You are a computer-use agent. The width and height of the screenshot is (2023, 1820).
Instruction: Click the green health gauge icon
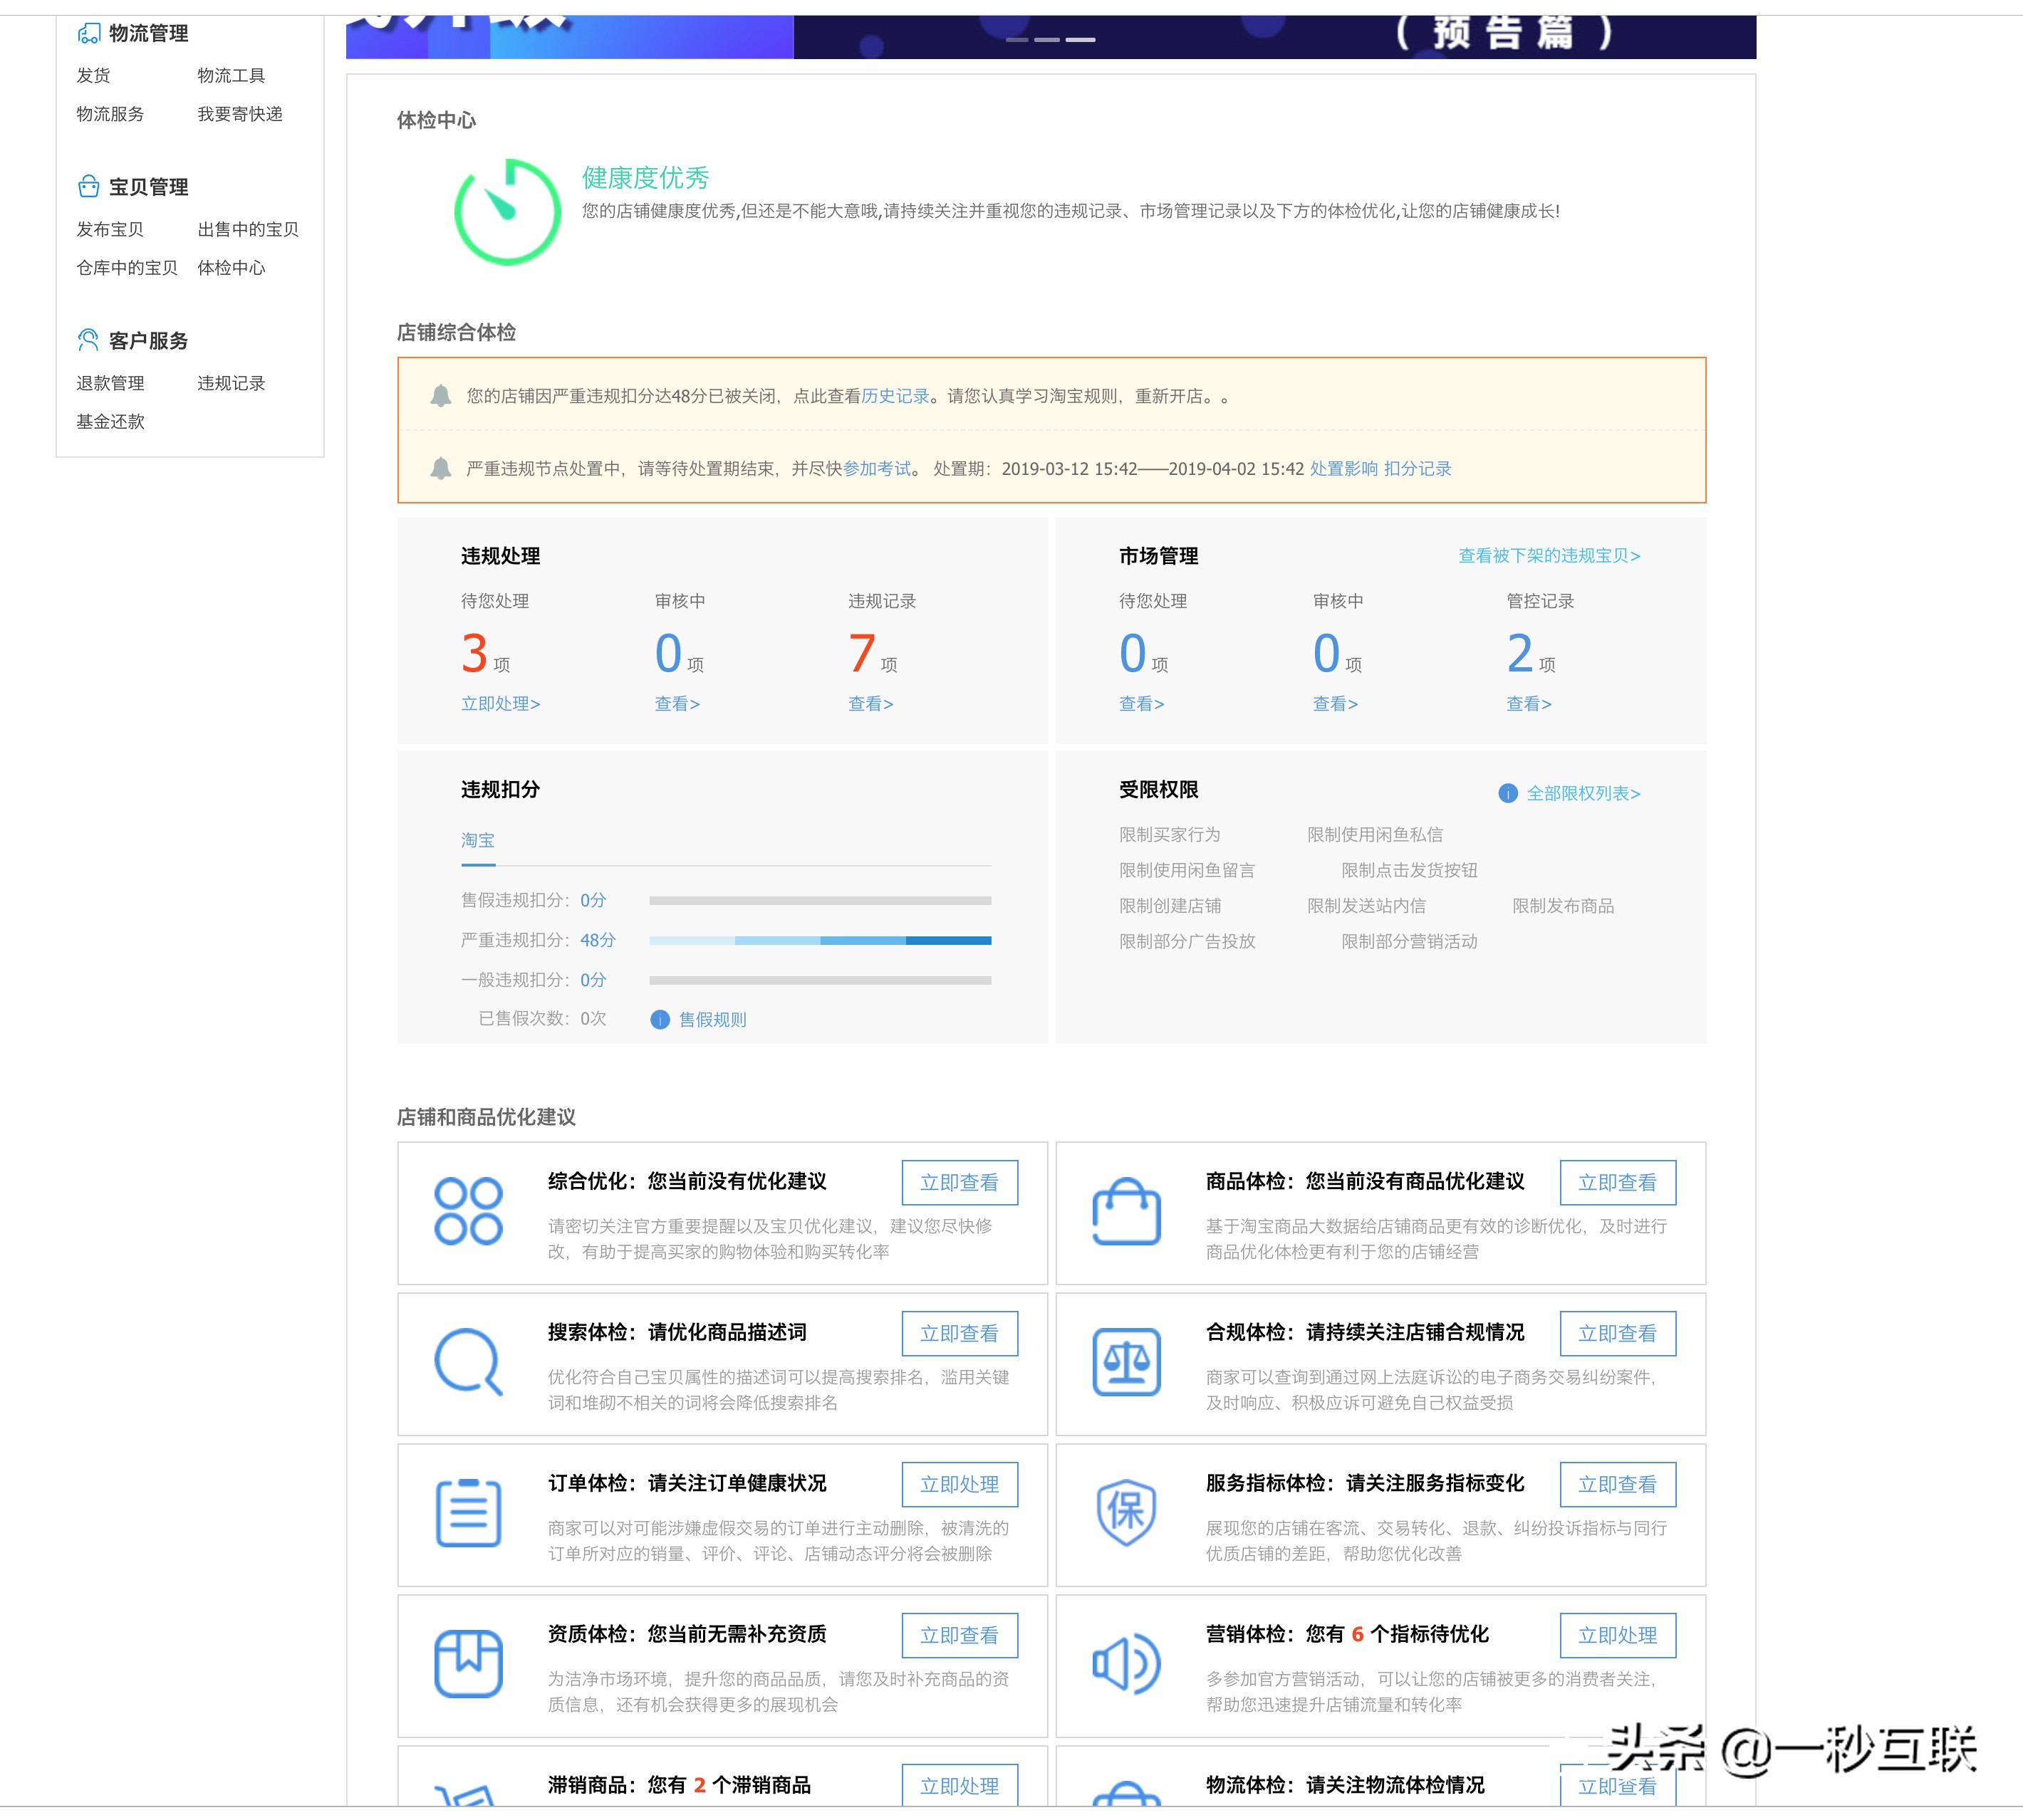pos(507,212)
